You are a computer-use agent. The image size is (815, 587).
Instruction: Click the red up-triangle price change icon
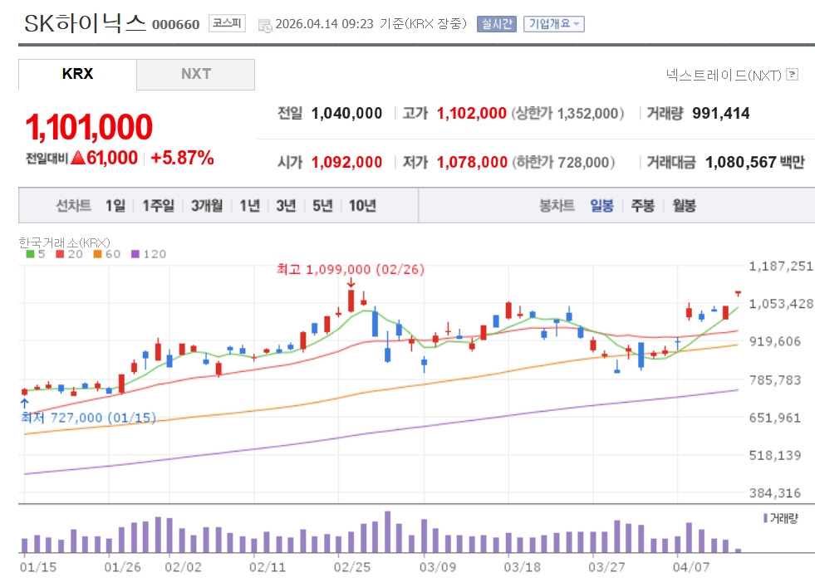point(79,158)
